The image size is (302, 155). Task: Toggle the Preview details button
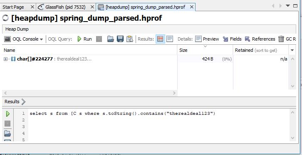(x=207, y=39)
